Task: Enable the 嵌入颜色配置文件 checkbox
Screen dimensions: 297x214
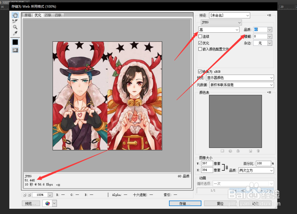Action: (200, 49)
